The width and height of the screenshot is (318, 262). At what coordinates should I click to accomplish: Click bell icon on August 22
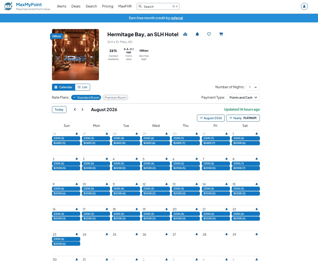tap(256, 209)
